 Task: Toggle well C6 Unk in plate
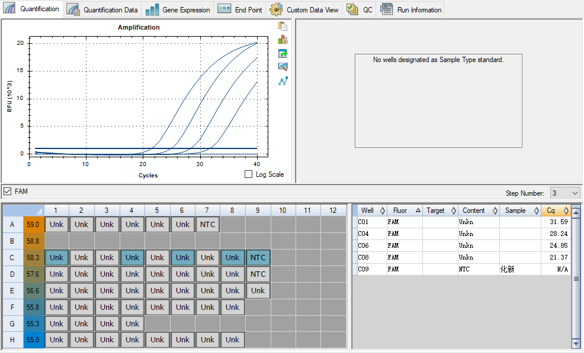pos(182,257)
